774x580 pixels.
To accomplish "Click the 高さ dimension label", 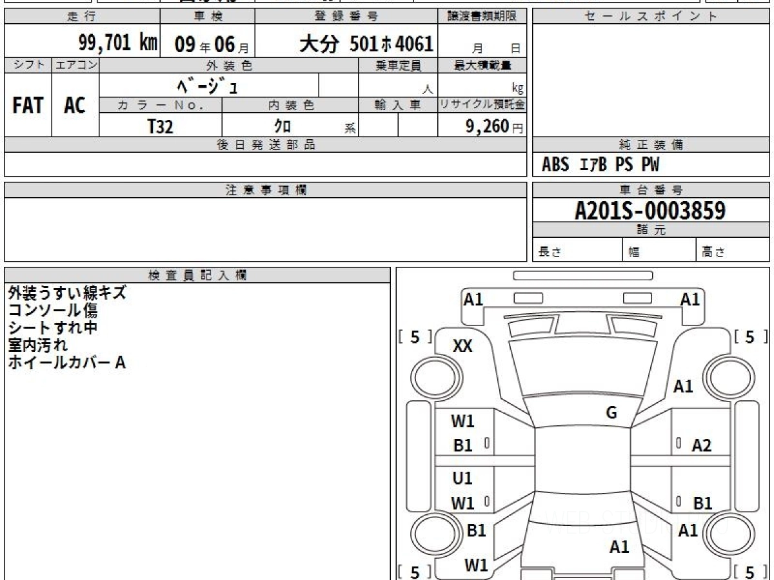I will (713, 253).
